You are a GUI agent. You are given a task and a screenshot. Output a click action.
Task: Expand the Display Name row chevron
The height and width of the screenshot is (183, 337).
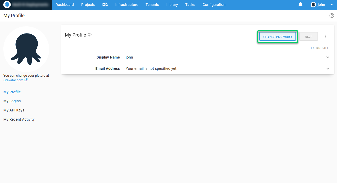click(328, 58)
